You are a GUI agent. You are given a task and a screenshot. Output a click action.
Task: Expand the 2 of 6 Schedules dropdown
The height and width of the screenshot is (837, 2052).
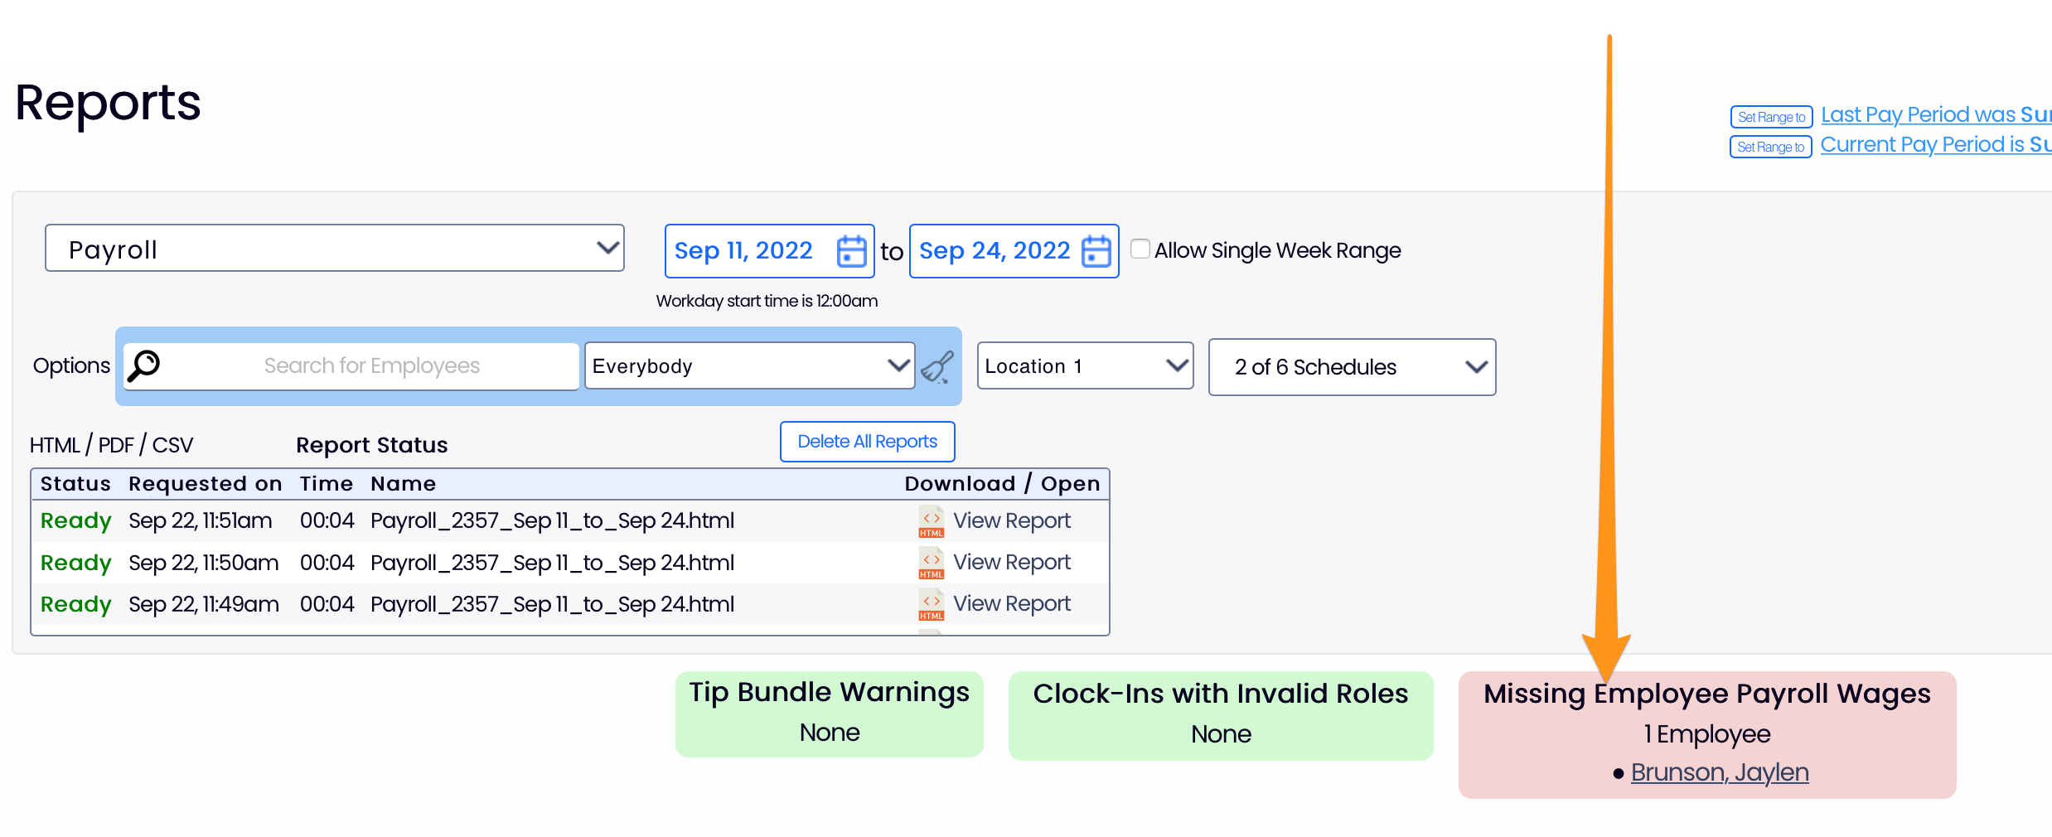click(1352, 366)
